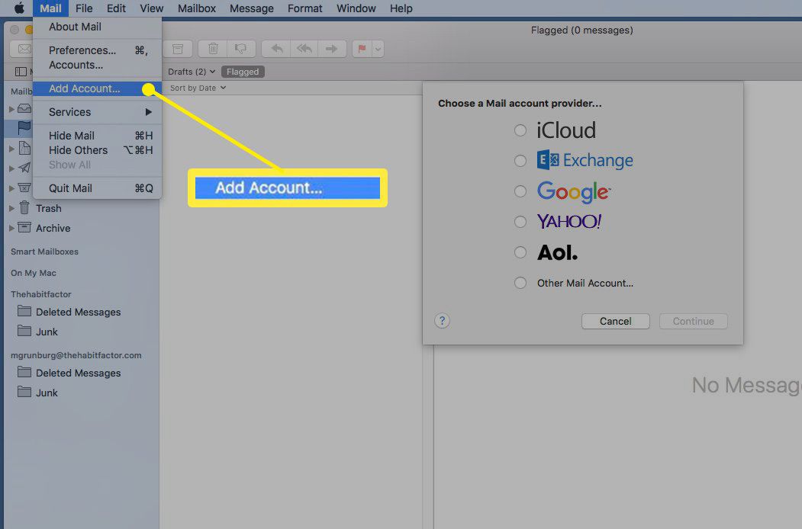Screen dimensions: 802x529
Task: Expand the Drafts mailbox disclosure triangle
Action: (x=11, y=149)
